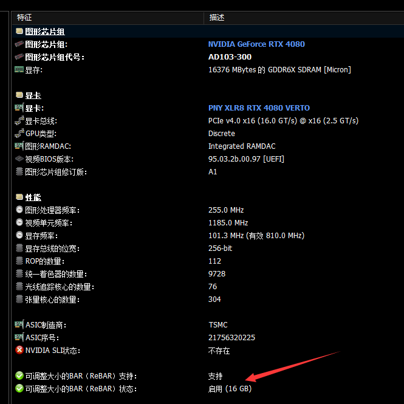Select the 95.03.2b.00.97 [UEFI] value
Screen dimensions: 404x404
246,159
